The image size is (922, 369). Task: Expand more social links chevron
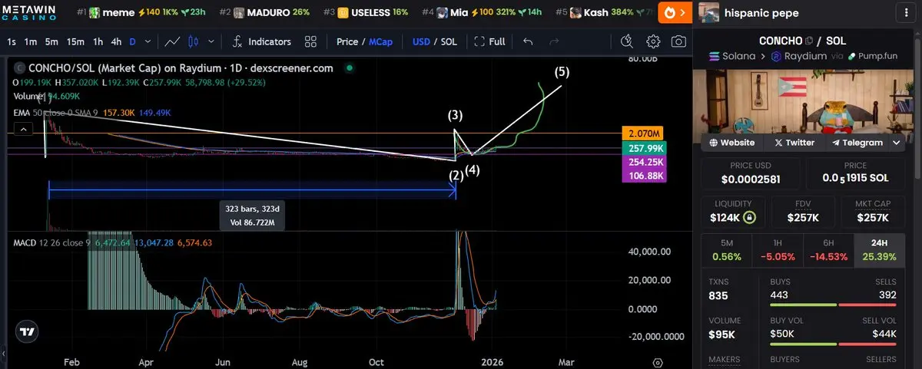(x=897, y=143)
